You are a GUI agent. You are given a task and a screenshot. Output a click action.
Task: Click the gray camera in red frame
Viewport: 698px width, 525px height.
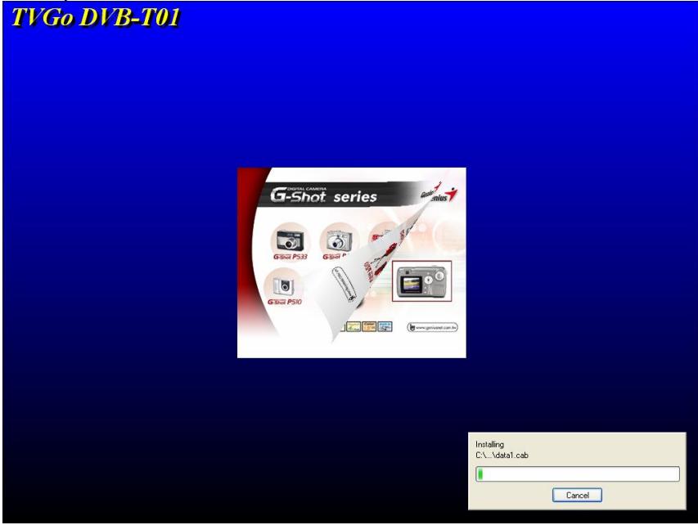pyautogui.click(x=421, y=281)
